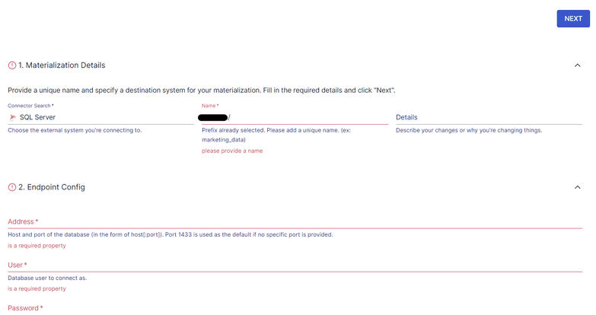Click the Materialization Details error icon
The height and width of the screenshot is (315, 596).
(x=12, y=65)
